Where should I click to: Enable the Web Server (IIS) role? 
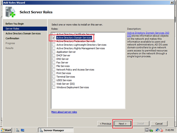[x=54, y=84]
